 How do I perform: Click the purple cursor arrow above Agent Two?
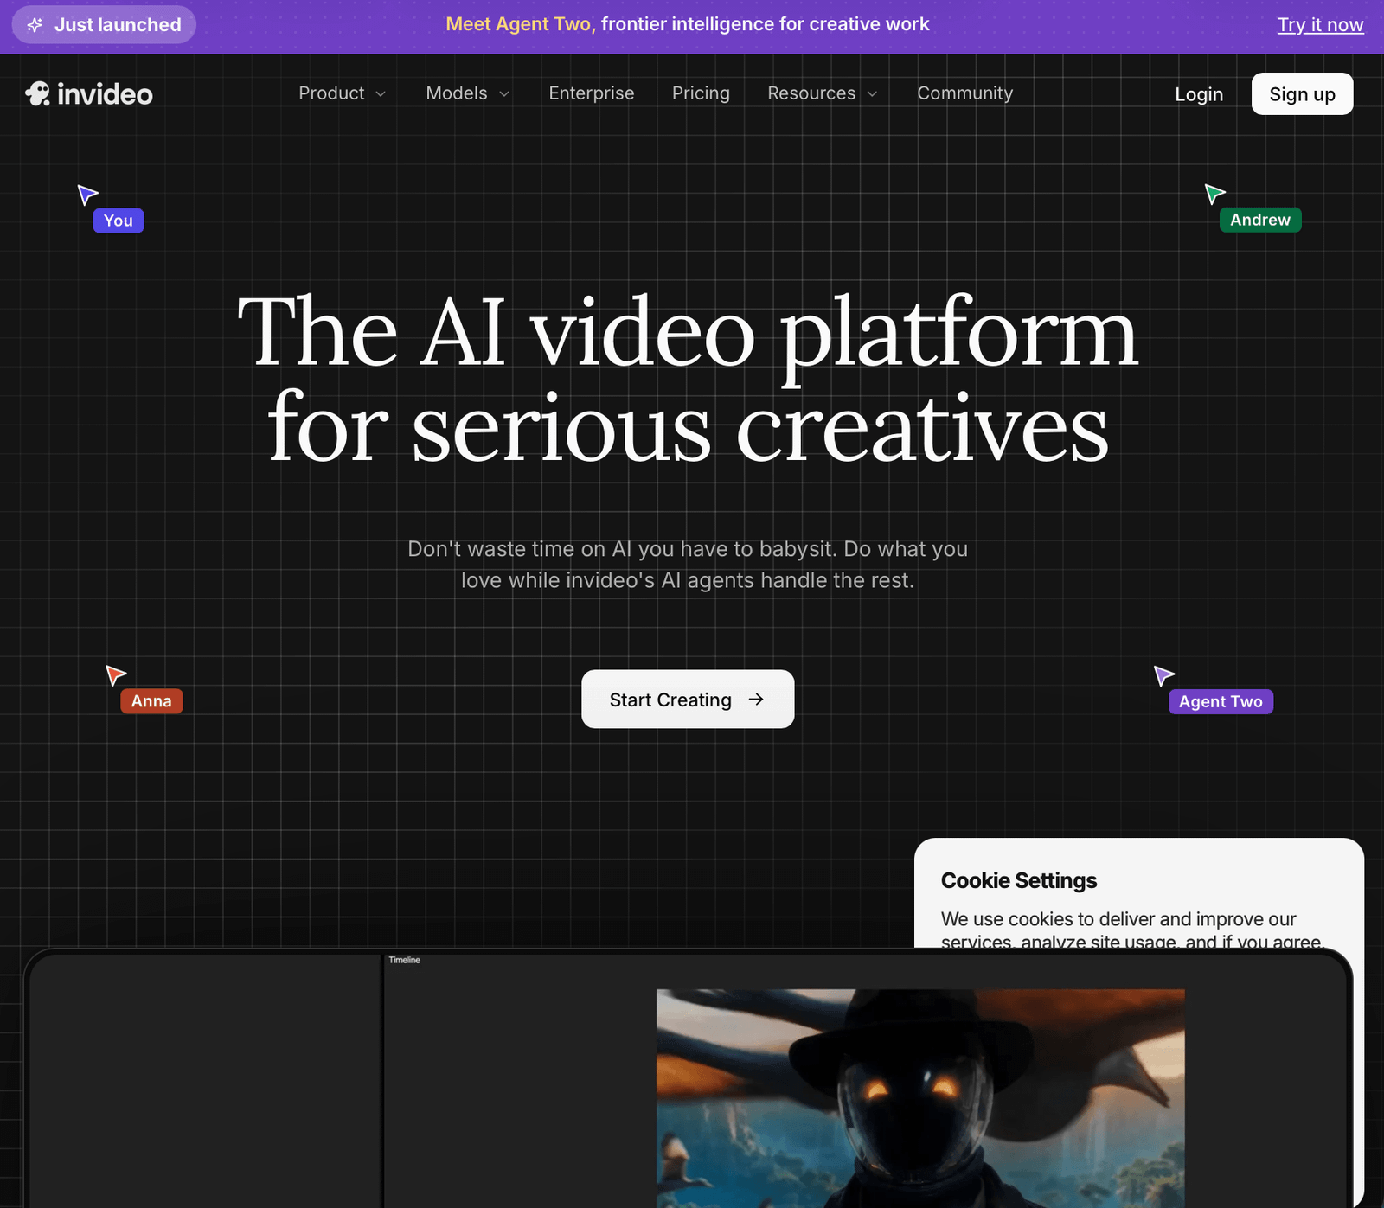[x=1163, y=675]
